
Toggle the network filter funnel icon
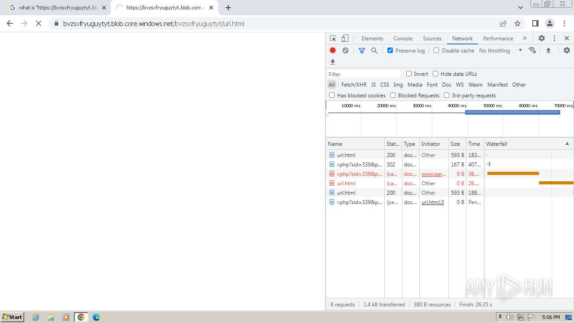362,51
